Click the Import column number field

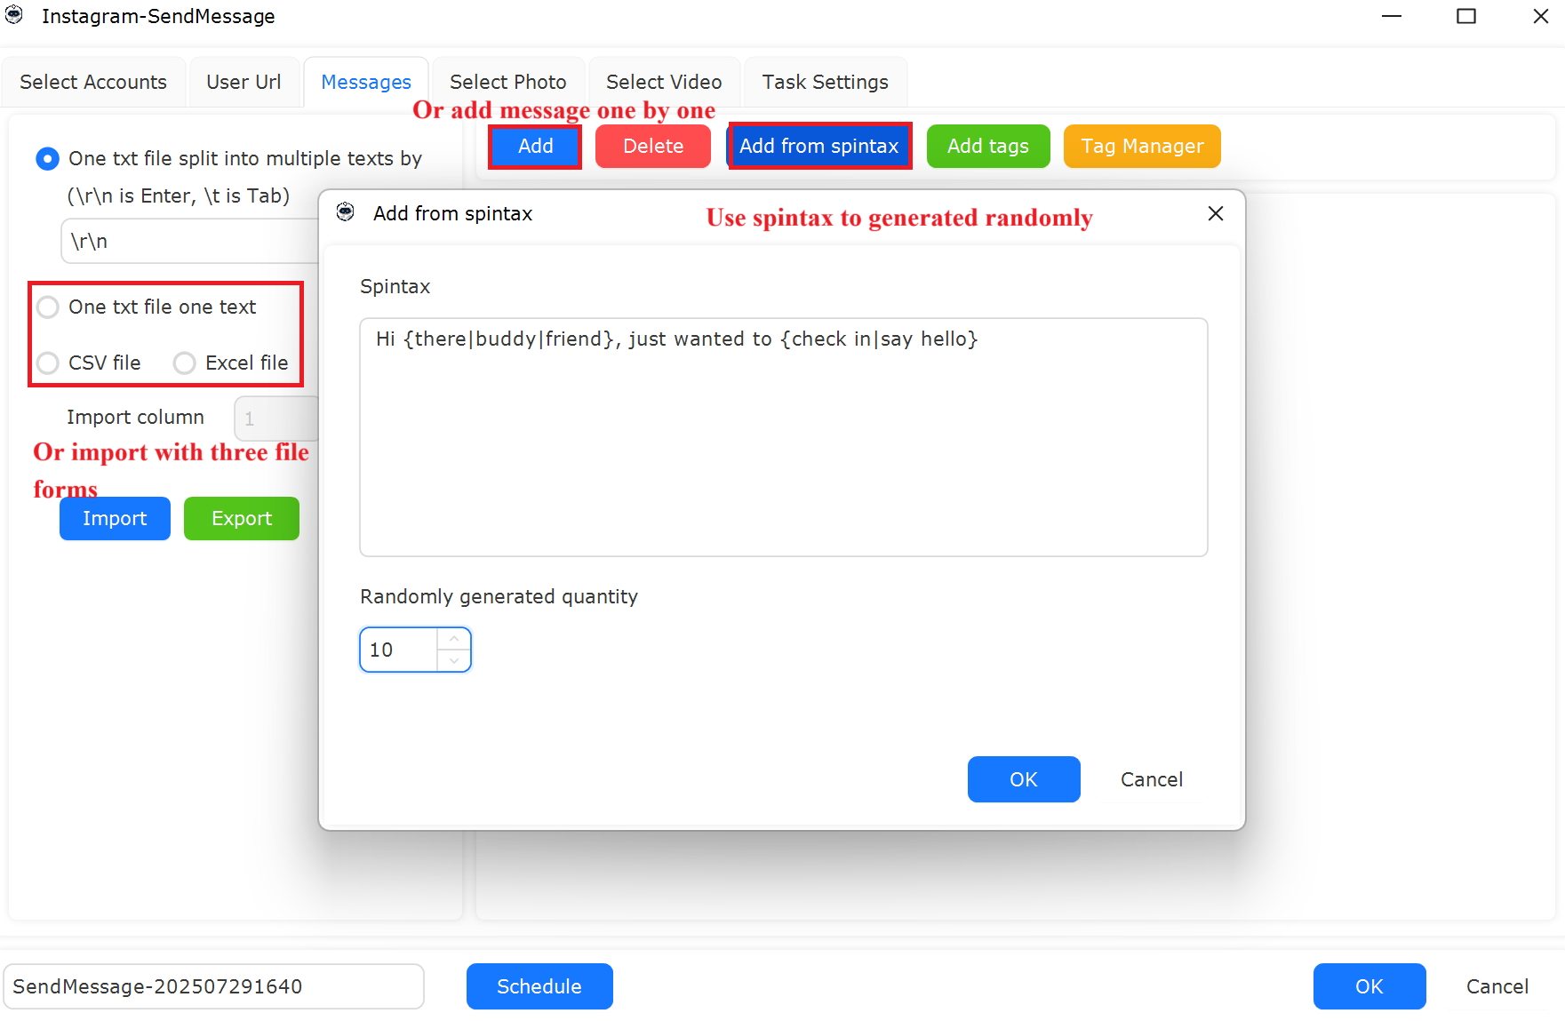point(276,419)
